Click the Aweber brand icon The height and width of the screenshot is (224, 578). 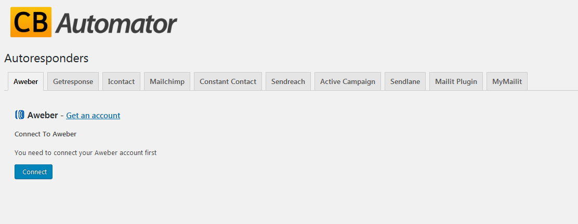pyautogui.click(x=20, y=115)
